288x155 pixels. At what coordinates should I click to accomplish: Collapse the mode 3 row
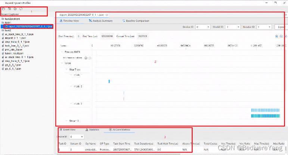point(71,104)
